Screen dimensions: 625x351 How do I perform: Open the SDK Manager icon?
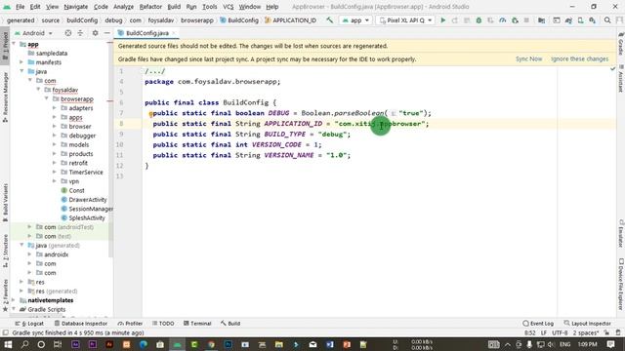(x=593, y=19)
